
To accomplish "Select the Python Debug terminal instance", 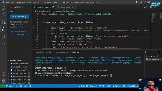I will [x=153, y=59].
